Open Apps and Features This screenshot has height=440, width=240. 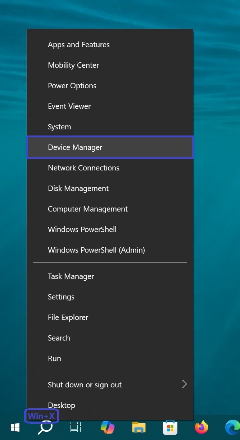110,45
